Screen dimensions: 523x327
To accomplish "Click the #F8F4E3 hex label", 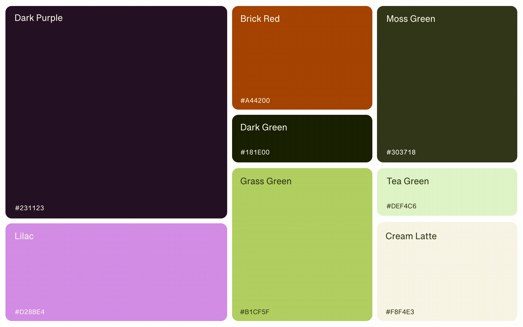I will 400,312.
